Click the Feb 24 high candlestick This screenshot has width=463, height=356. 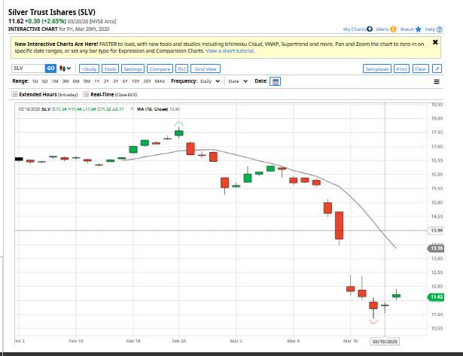[179, 132]
